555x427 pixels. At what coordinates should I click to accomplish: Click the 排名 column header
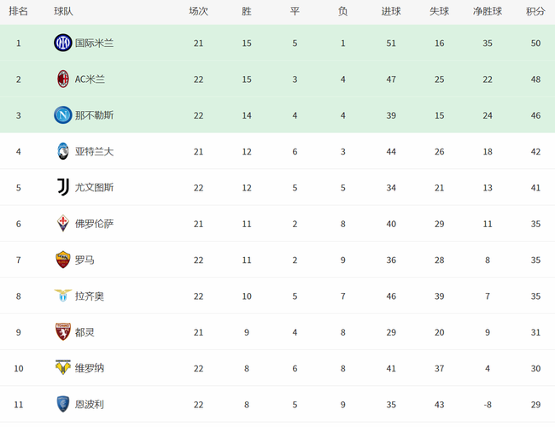19,11
